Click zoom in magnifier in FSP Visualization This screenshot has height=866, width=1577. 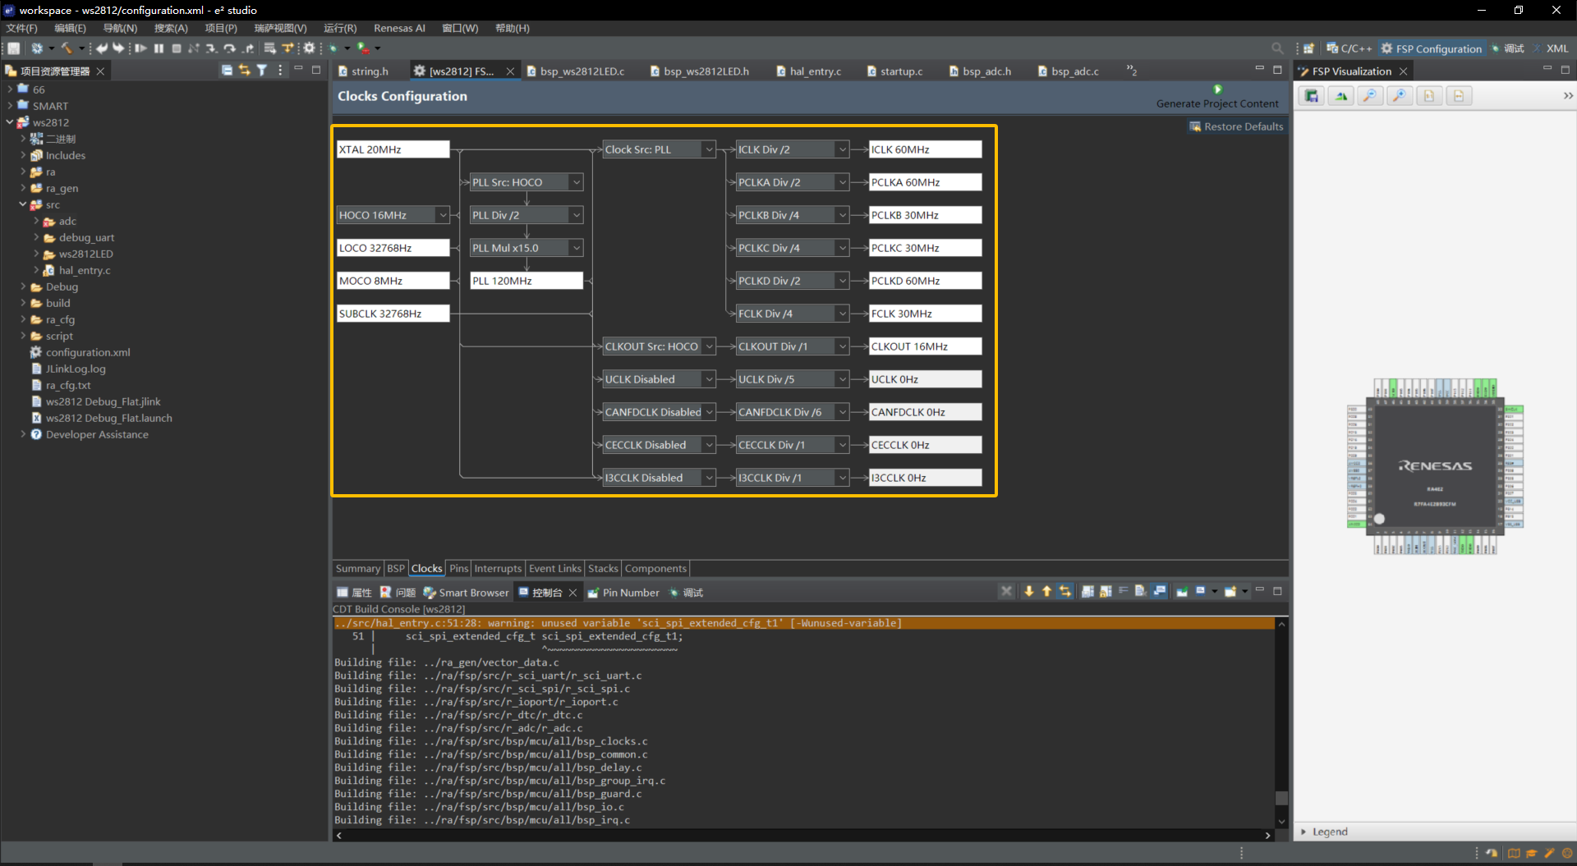pos(1399,96)
